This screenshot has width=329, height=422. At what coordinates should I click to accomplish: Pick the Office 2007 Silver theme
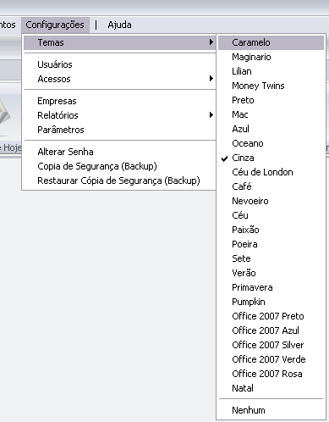pos(271,345)
